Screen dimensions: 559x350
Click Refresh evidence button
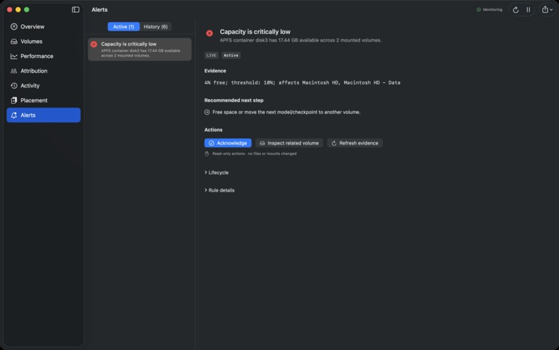point(354,143)
